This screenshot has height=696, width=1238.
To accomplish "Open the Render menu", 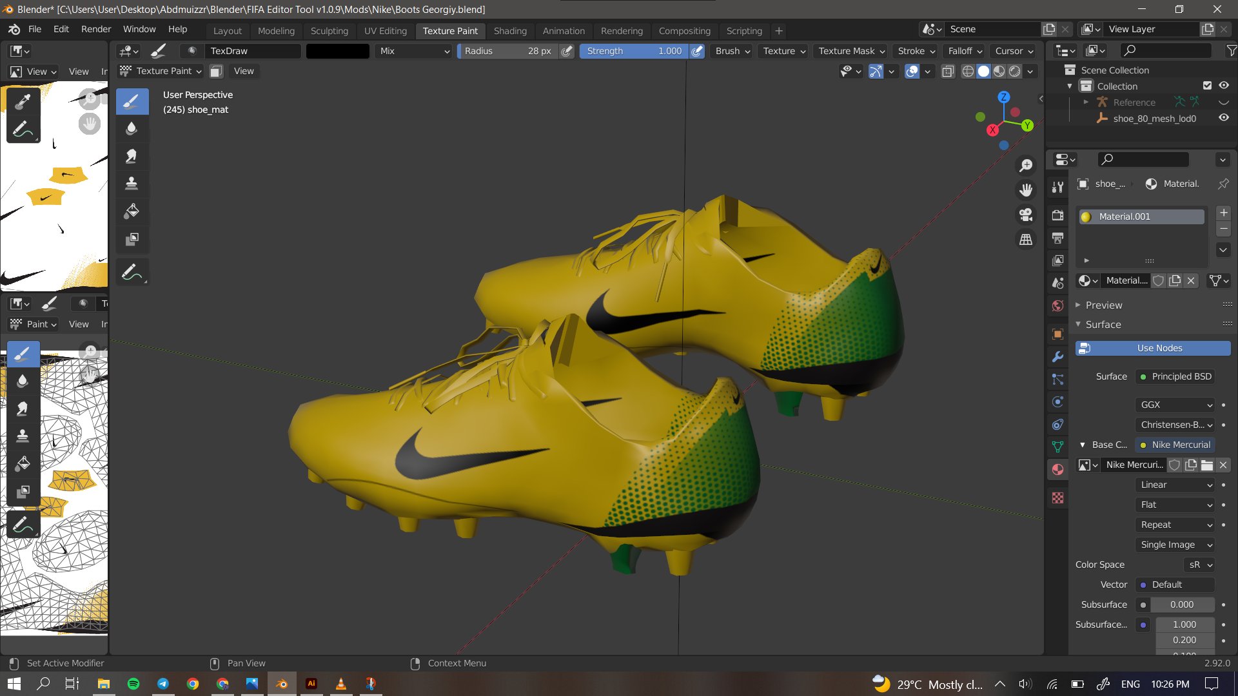I will click(96, 29).
